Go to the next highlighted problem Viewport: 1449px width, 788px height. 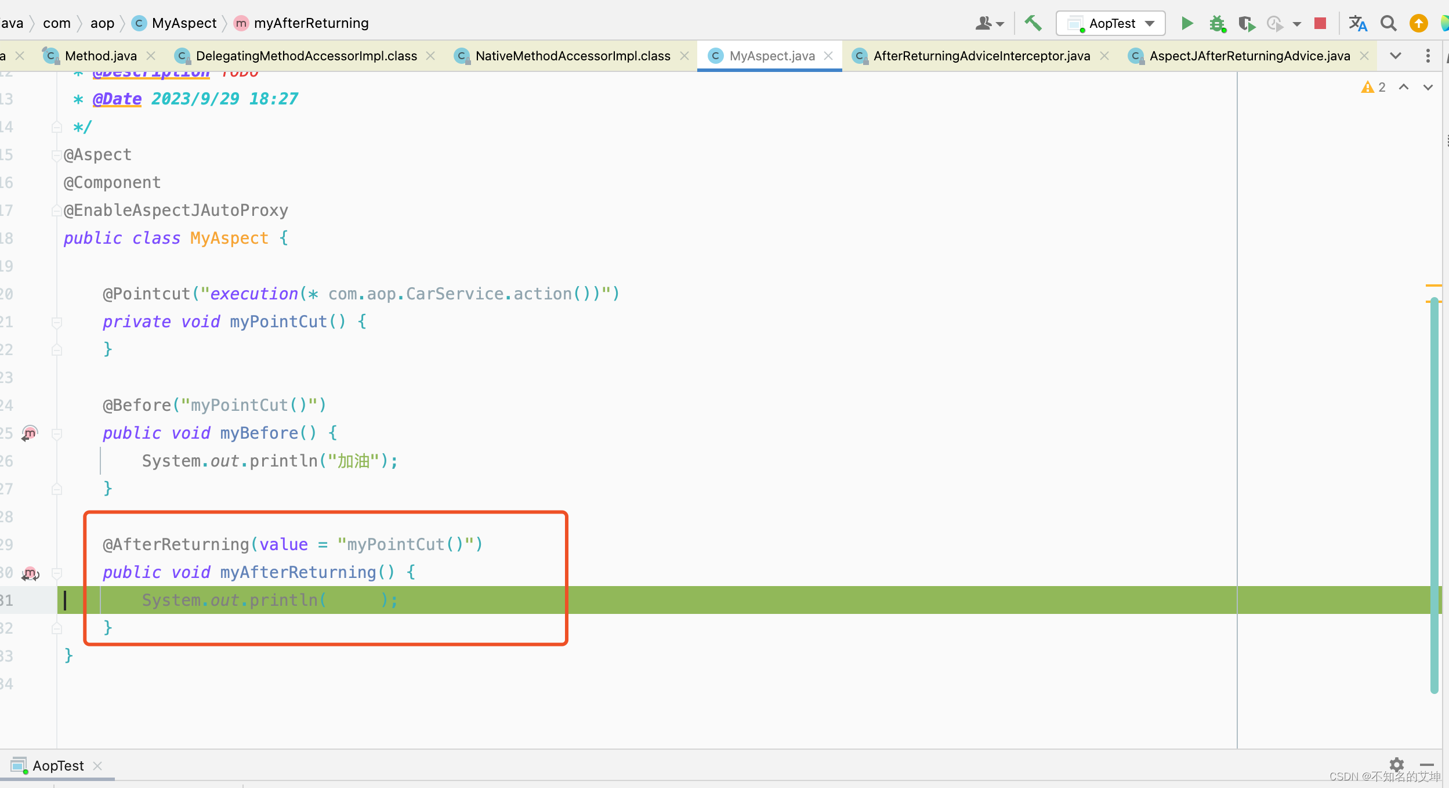point(1428,87)
